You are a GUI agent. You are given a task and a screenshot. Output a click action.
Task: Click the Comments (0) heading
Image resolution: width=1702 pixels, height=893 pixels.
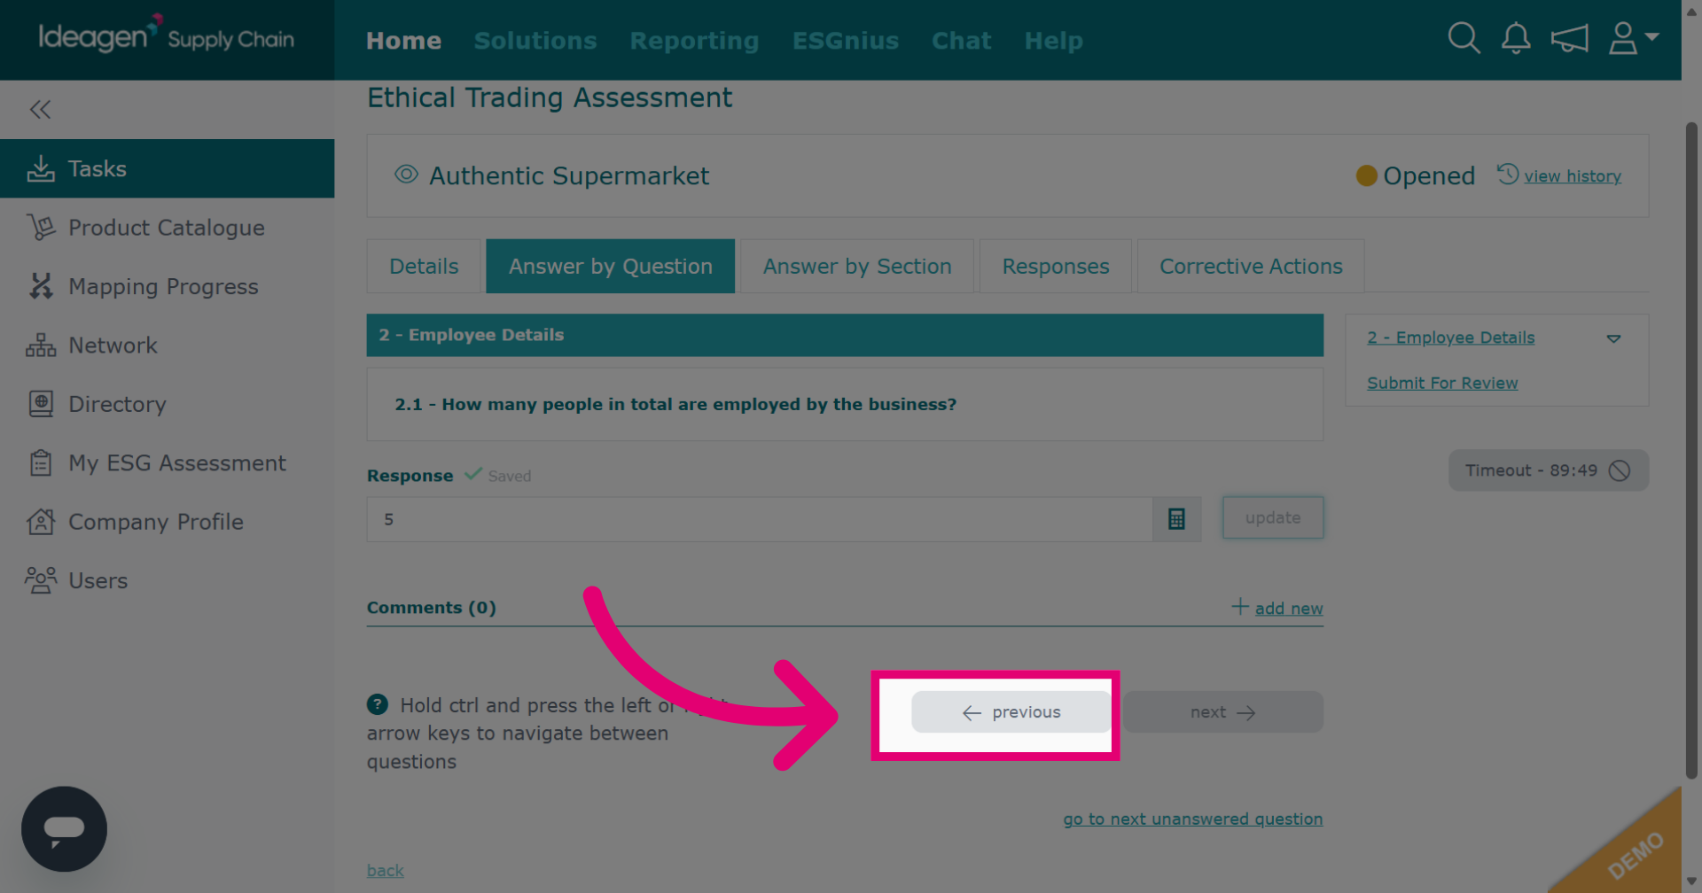[x=431, y=608]
